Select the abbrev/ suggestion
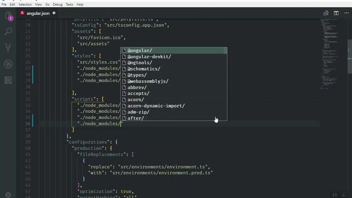352x198 pixels. (174, 87)
